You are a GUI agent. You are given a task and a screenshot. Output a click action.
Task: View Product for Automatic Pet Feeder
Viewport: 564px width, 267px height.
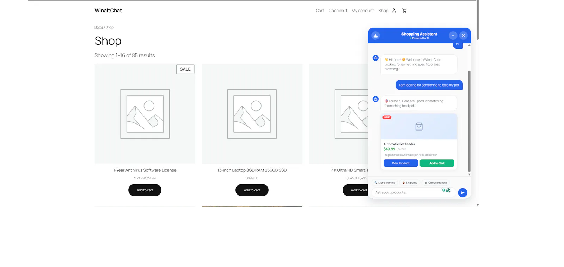click(401, 163)
